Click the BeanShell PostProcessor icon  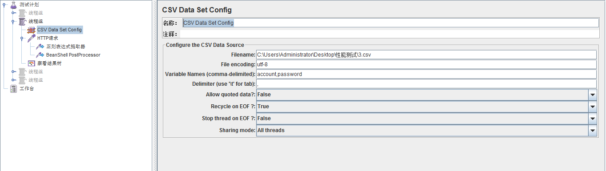(x=40, y=55)
